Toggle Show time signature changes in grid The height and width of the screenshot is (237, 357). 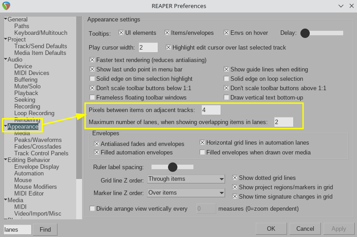point(235,196)
